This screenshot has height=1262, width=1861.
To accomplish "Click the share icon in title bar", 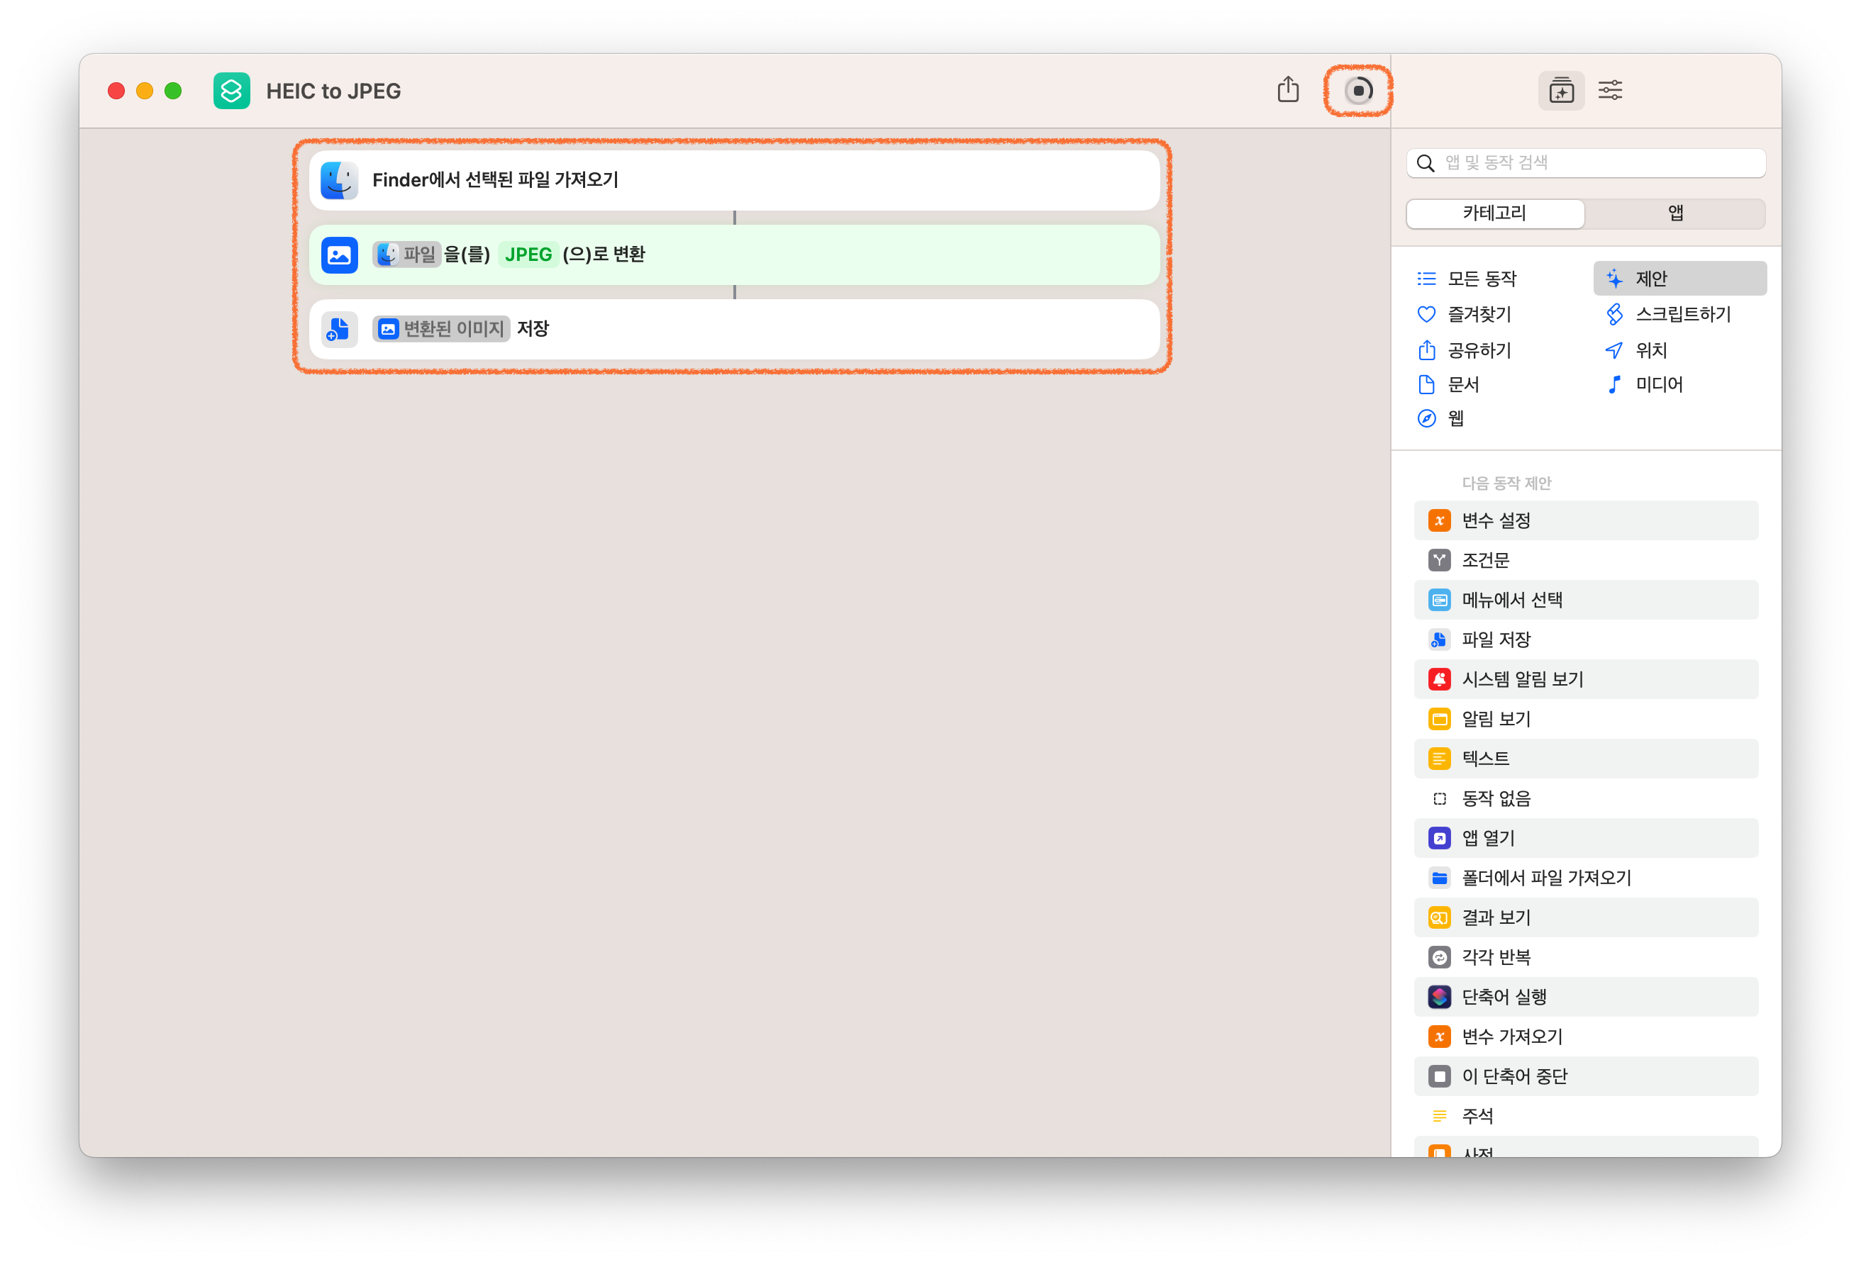I will (1288, 89).
